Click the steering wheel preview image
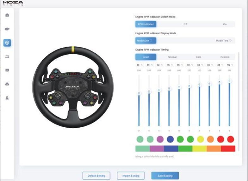248x181 pixels. [73, 87]
